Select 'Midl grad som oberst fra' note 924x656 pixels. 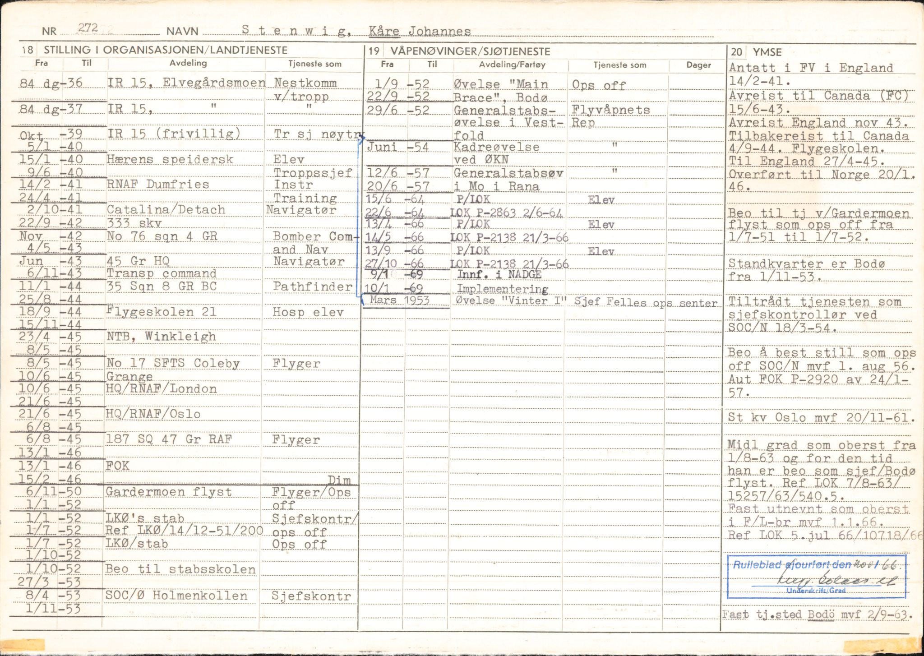[822, 445]
